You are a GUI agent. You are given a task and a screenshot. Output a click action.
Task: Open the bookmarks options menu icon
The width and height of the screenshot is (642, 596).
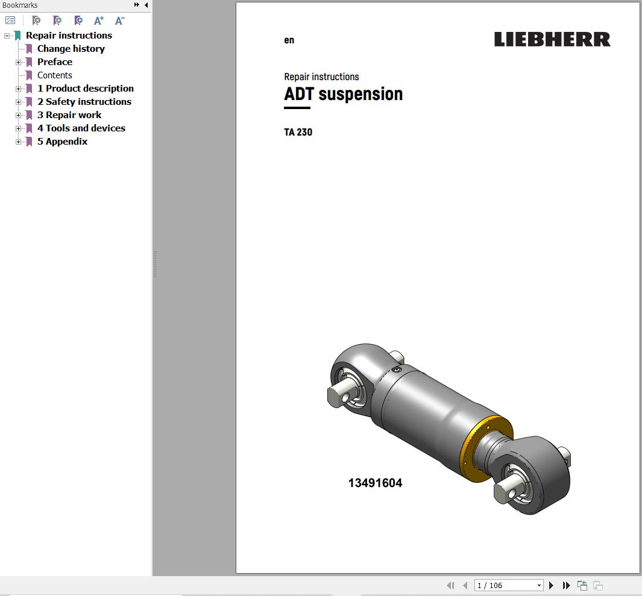point(10,20)
